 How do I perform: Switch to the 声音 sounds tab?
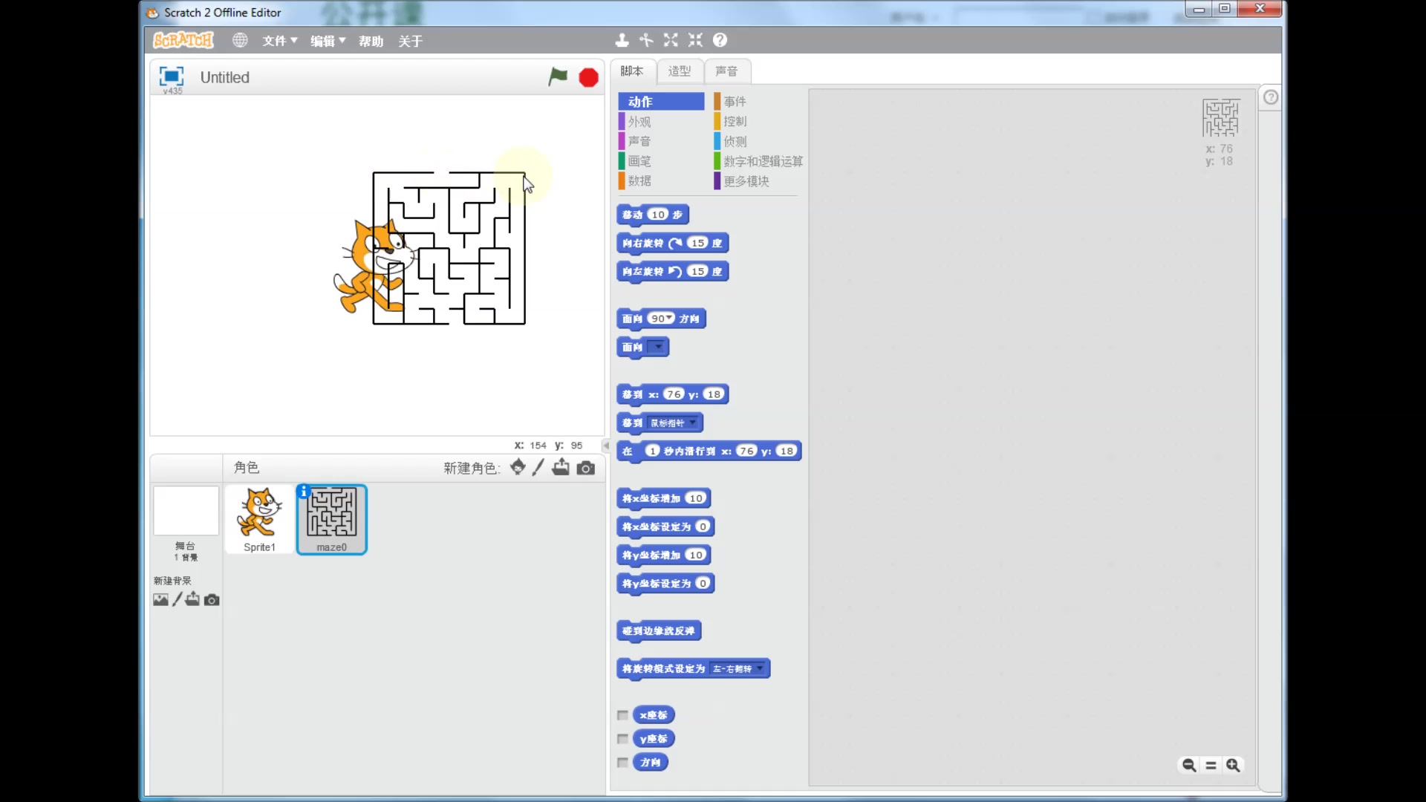tap(726, 71)
